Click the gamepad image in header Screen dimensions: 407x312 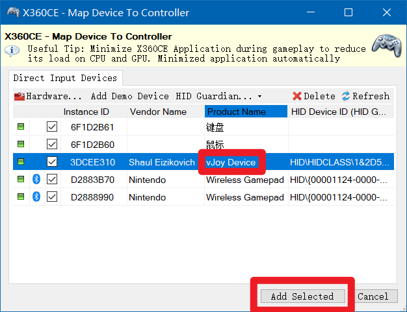point(387,45)
